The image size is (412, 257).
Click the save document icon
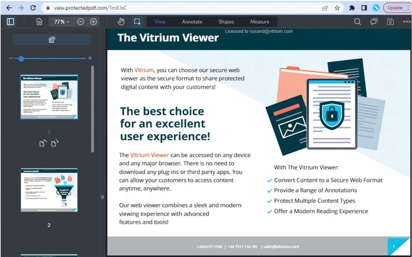pos(390,22)
